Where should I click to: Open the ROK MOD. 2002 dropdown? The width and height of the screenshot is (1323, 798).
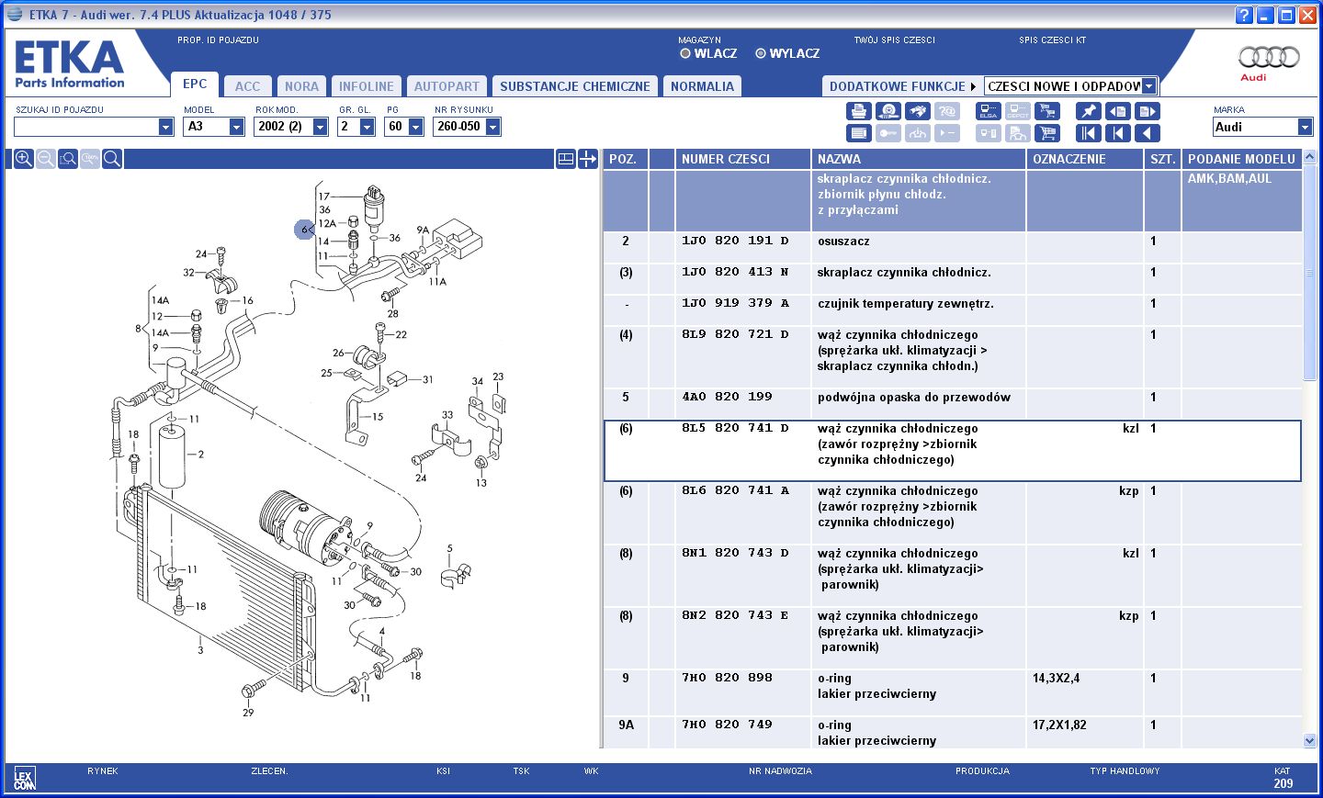(x=320, y=127)
